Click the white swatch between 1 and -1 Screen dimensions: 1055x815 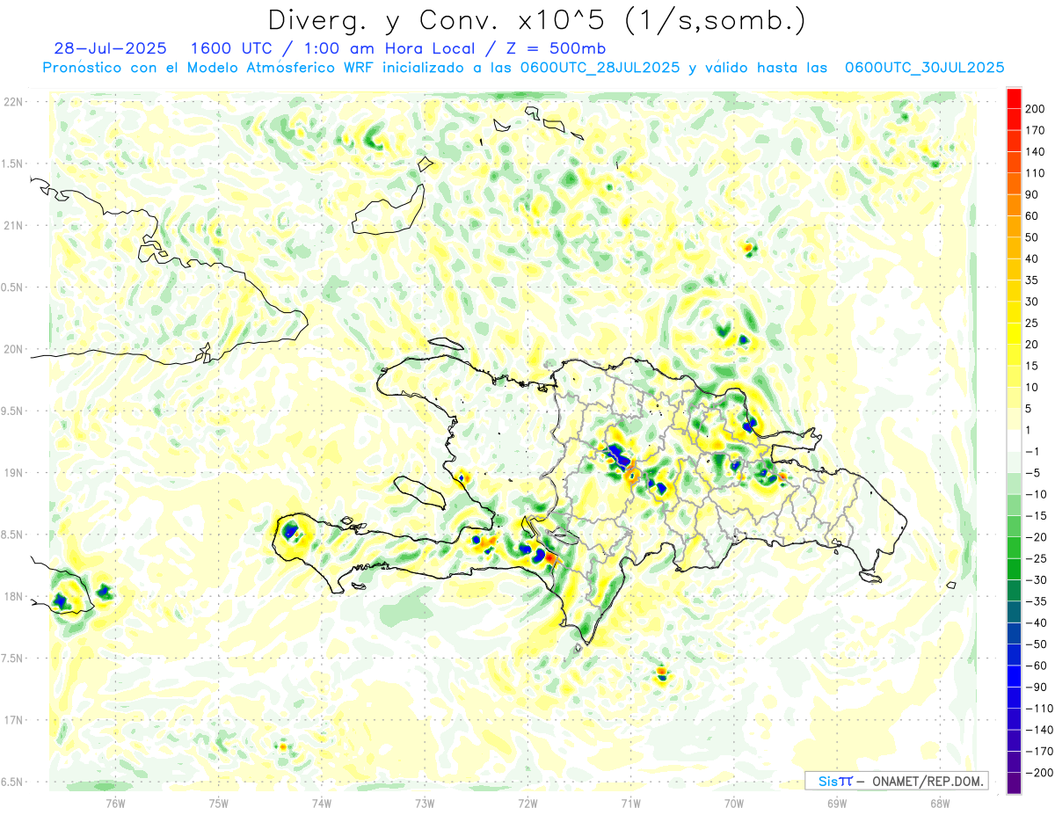tap(1014, 440)
